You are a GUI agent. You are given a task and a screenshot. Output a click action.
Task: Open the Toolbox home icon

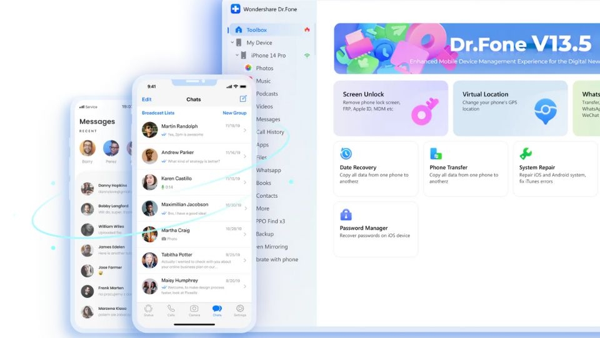pyautogui.click(x=239, y=29)
